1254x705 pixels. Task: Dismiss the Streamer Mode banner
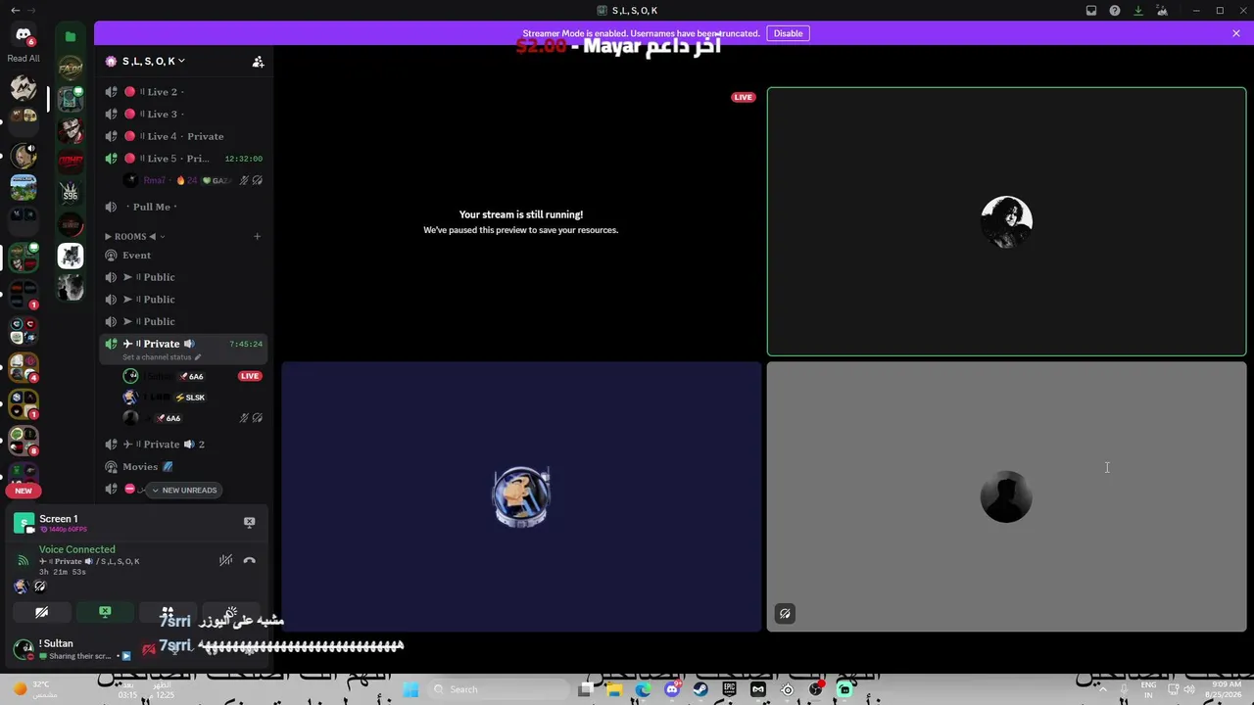(x=1236, y=33)
